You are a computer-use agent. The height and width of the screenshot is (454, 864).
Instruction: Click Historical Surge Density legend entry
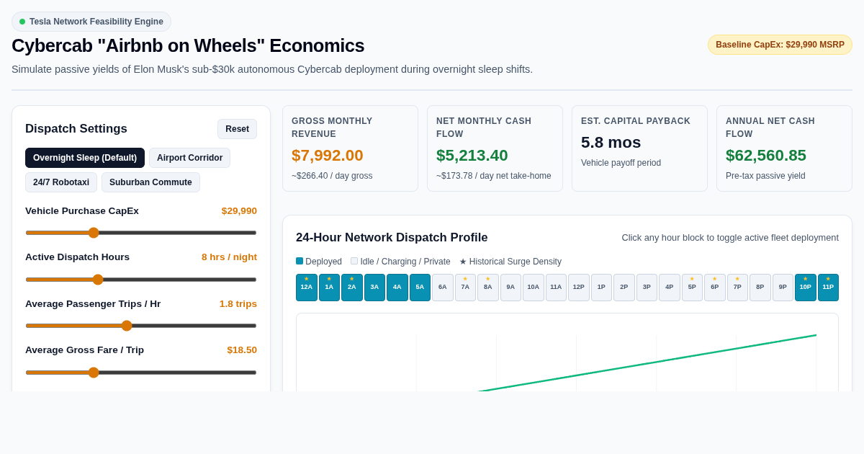pos(510,262)
